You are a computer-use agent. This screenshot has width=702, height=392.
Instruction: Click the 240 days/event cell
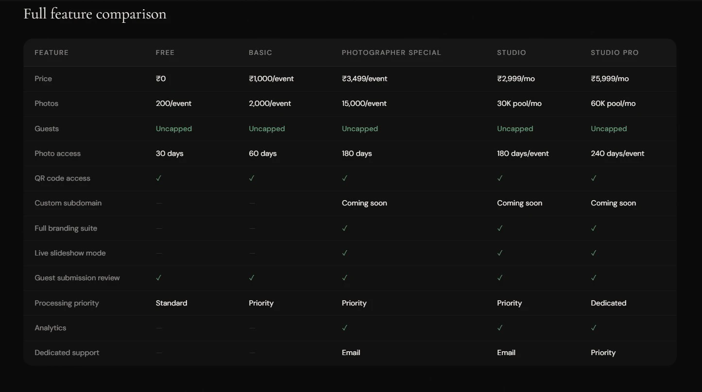pos(617,153)
